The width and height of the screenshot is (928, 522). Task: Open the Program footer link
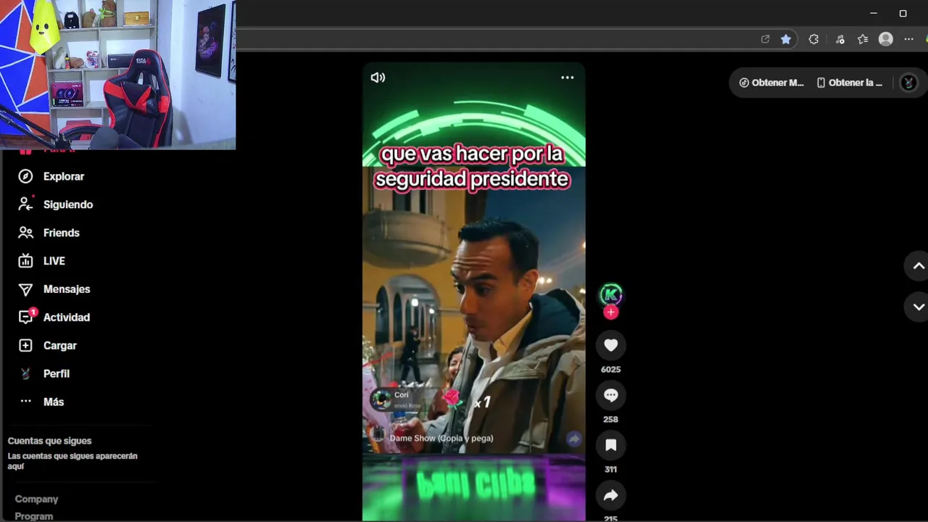coord(34,516)
